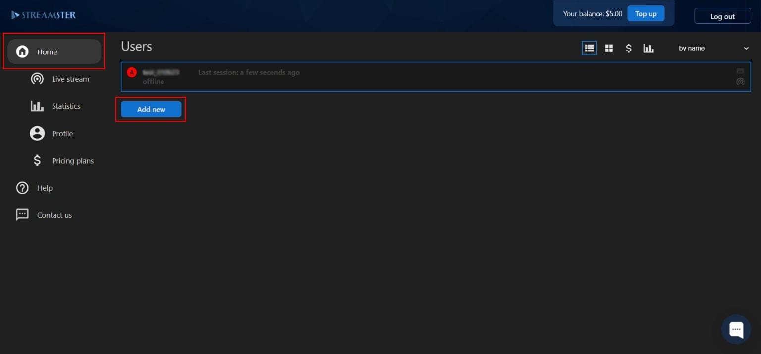Show the dollar billing view icon

coord(629,48)
